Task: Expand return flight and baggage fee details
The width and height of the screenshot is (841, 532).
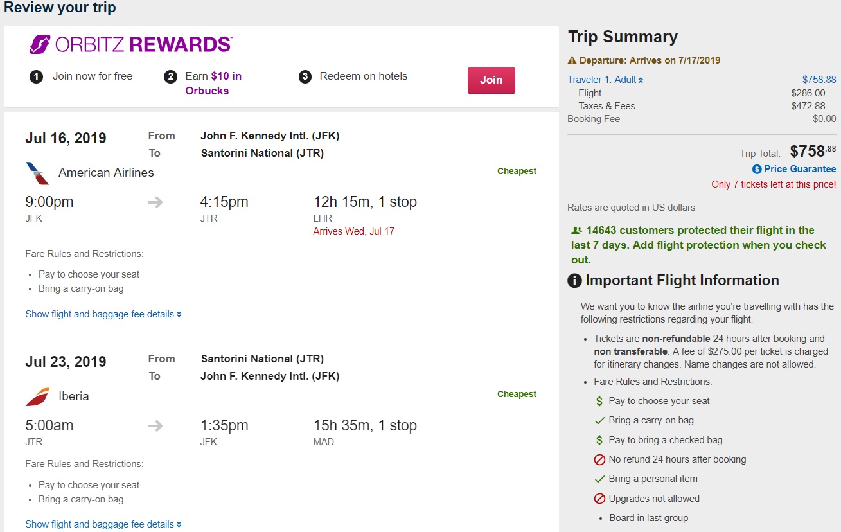Action: (x=103, y=524)
